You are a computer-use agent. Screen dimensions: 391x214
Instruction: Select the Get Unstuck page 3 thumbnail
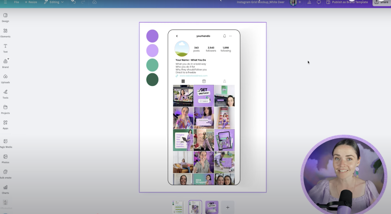212,207
